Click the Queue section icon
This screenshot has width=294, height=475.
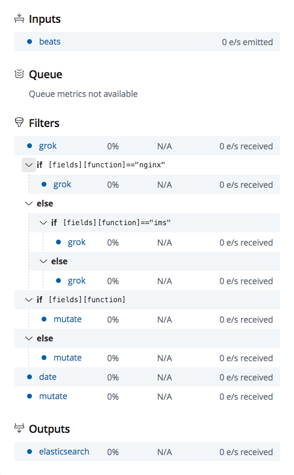click(x=19, y=74)
